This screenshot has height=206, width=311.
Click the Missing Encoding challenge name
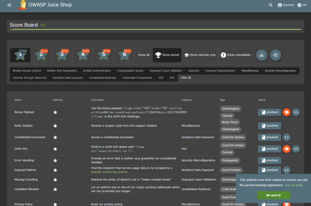click(x=26, y=180)
